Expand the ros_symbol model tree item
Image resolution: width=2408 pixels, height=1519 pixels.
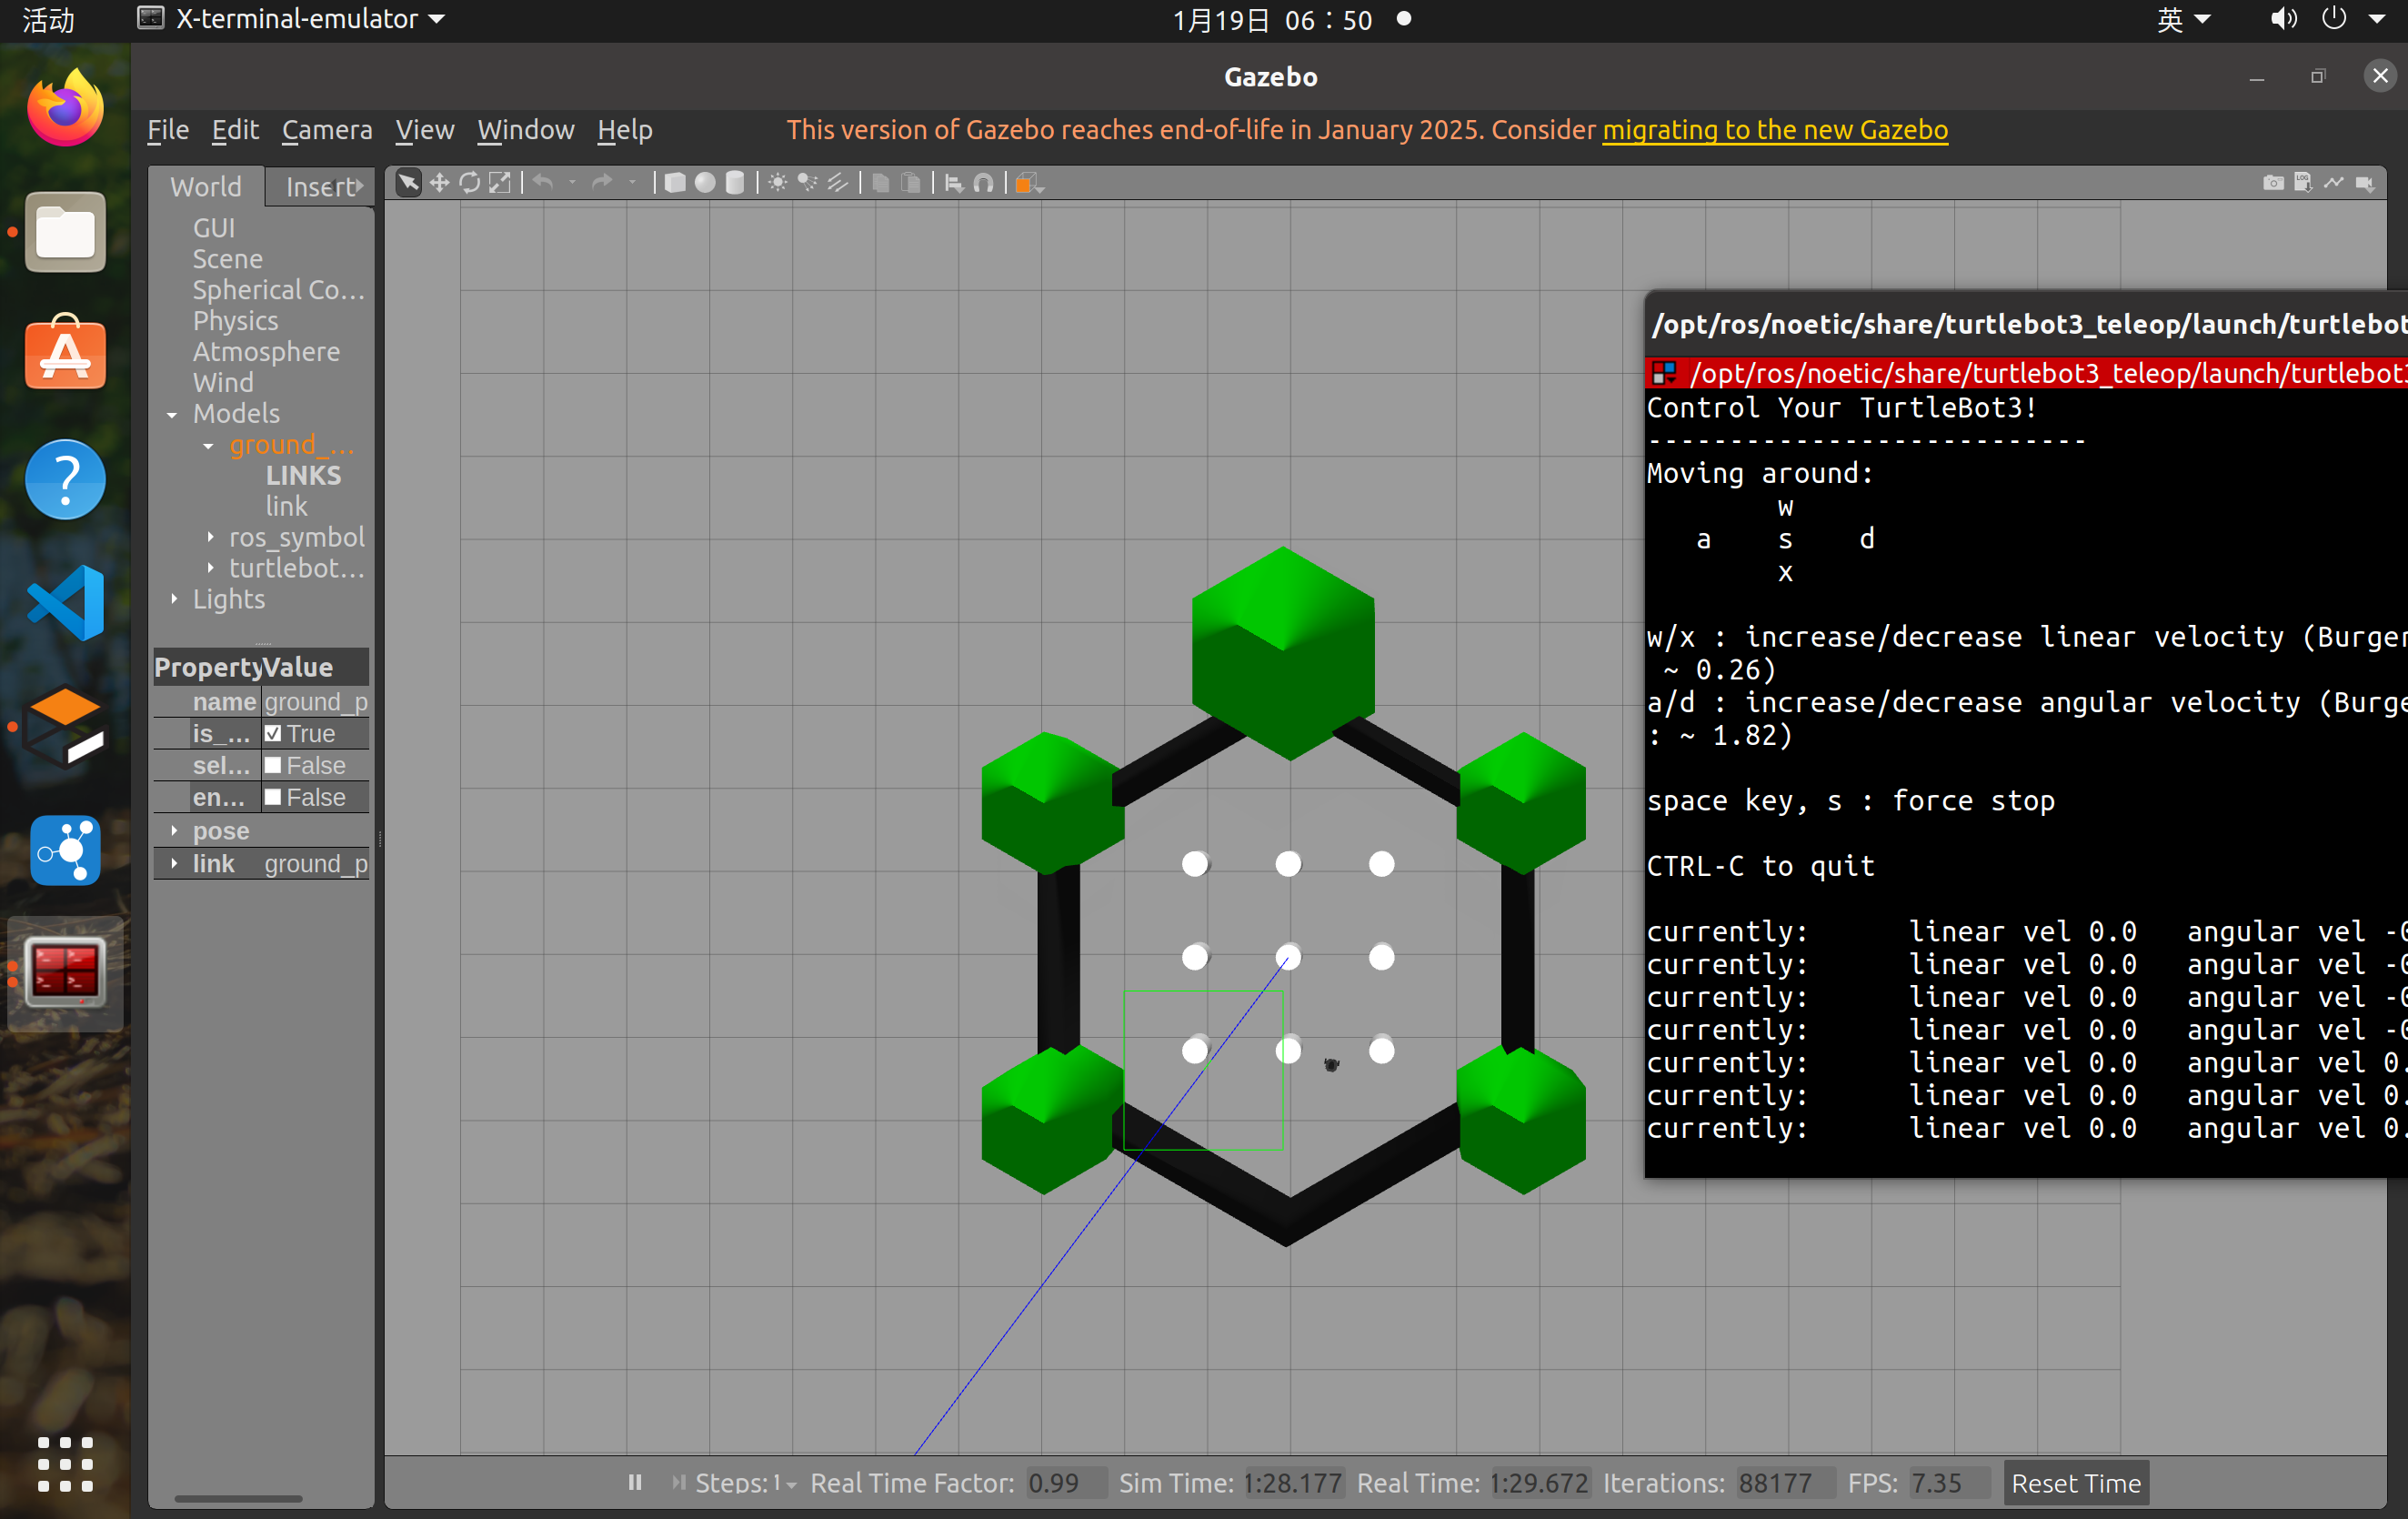pos(210,537)
